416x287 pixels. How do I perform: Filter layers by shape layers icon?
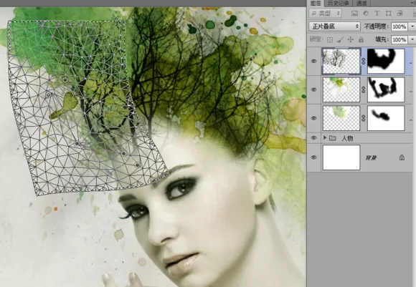(x=389, y=13)
